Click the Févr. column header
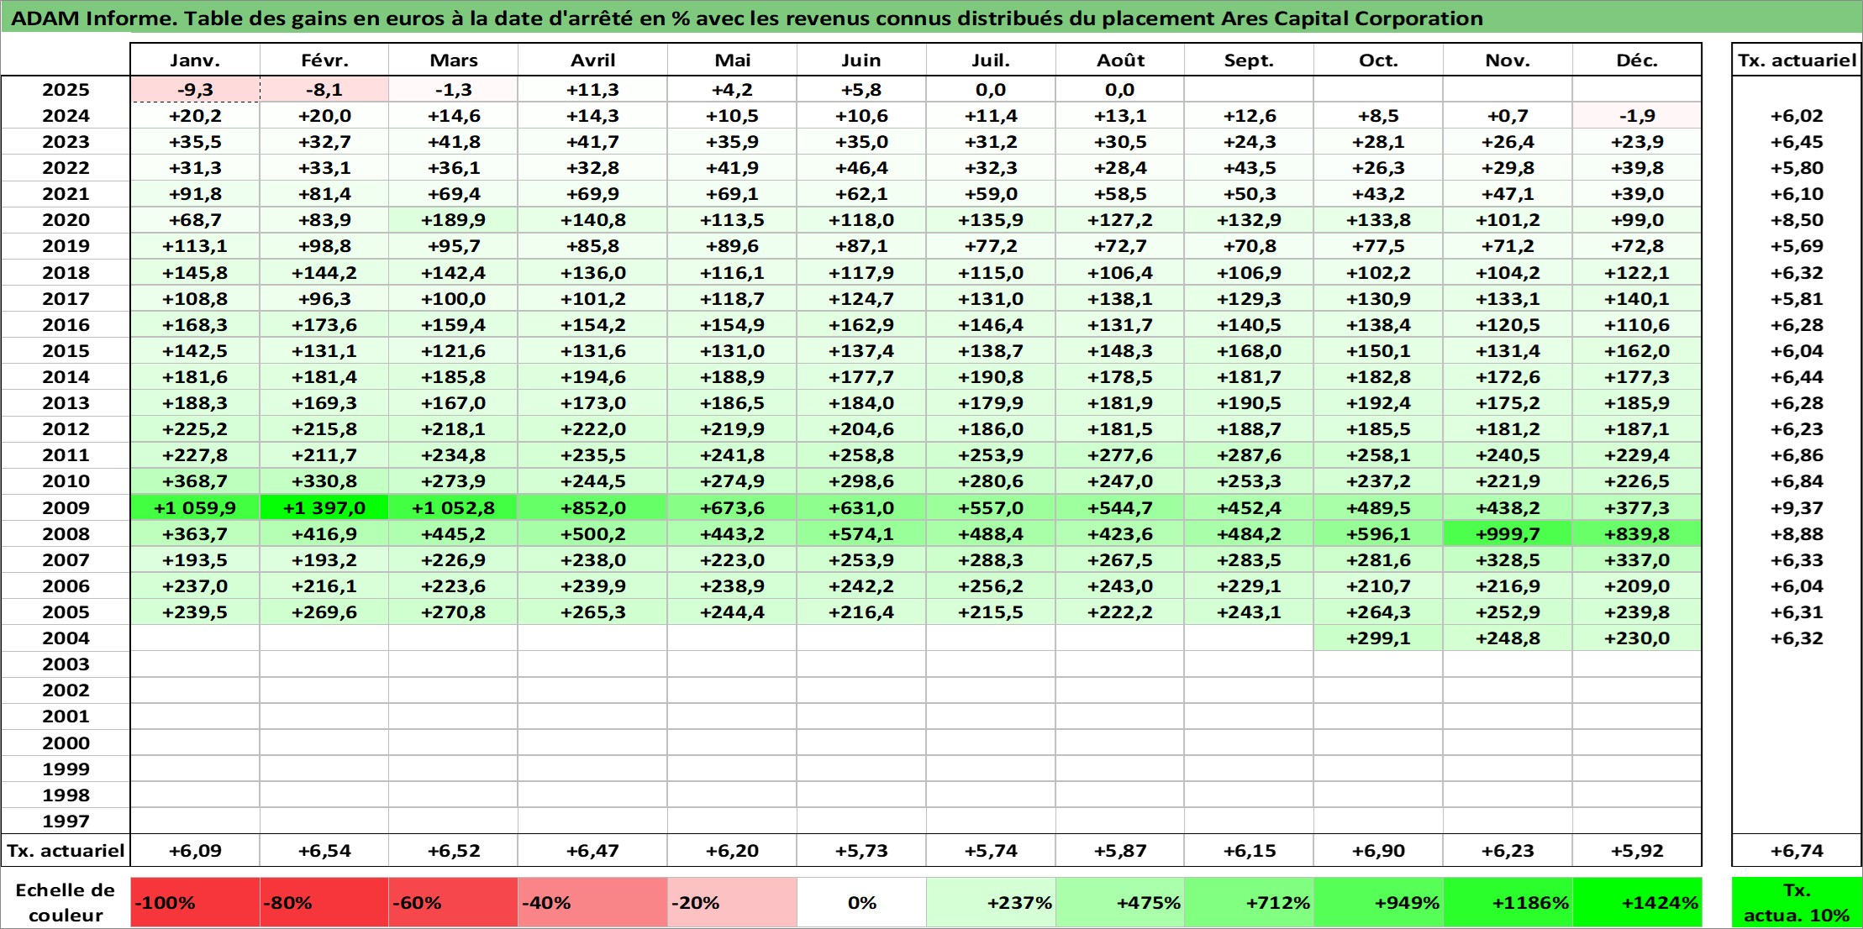Image resolution: width=1863 pixels, height=929 pixels. [324, 60]
